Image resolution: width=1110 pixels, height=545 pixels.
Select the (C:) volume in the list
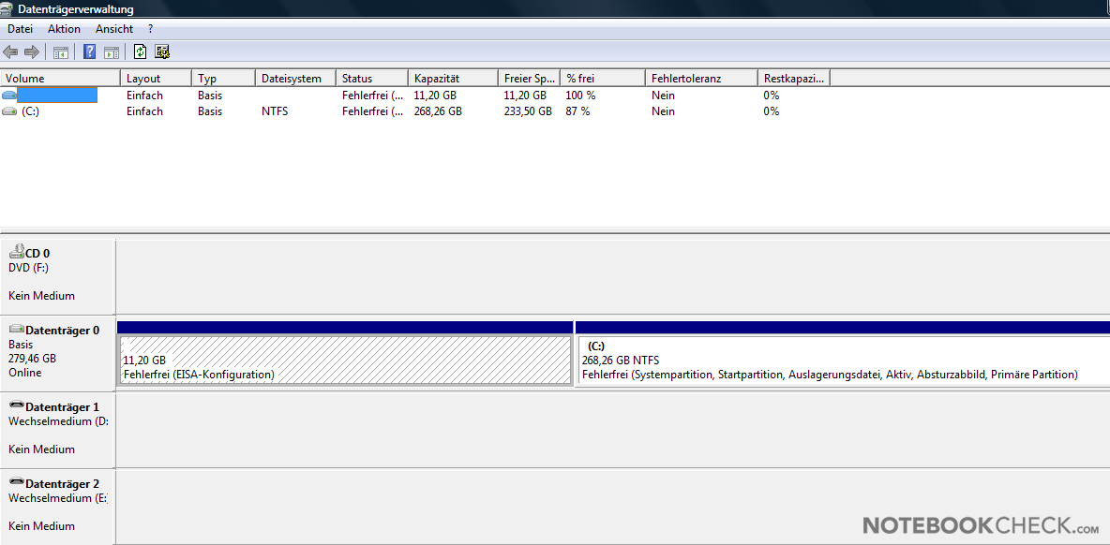click(x=30, y=111)
